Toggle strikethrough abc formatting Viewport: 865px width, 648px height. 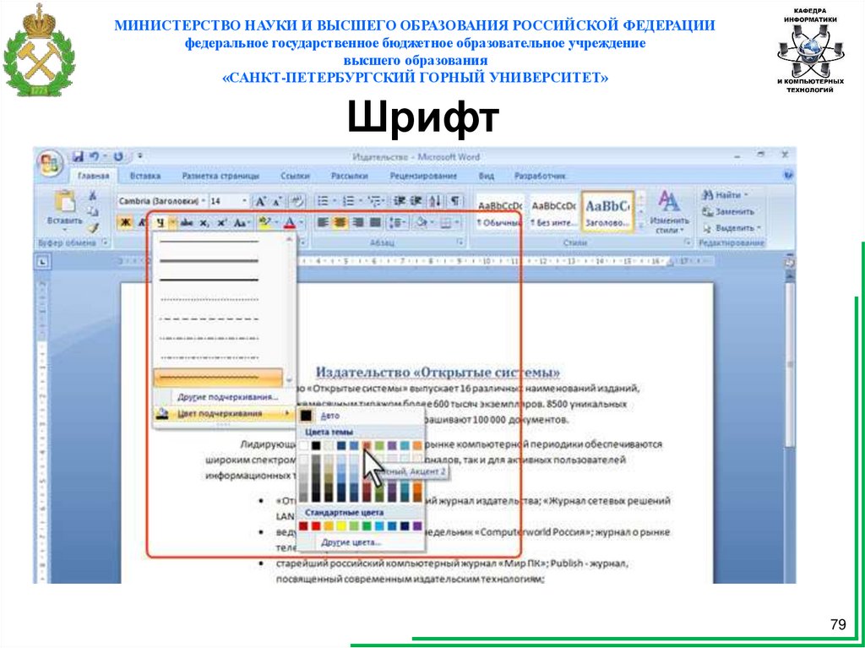(187, 222)
